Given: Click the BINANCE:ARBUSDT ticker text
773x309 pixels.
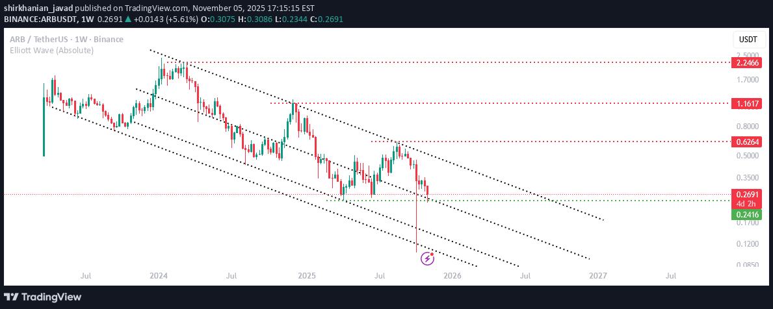Looking at the screenshot, I should point(40,19).
